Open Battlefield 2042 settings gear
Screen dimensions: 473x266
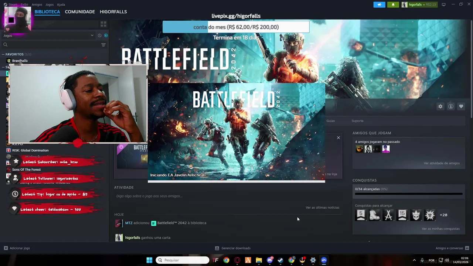click(x=440, y=106)
